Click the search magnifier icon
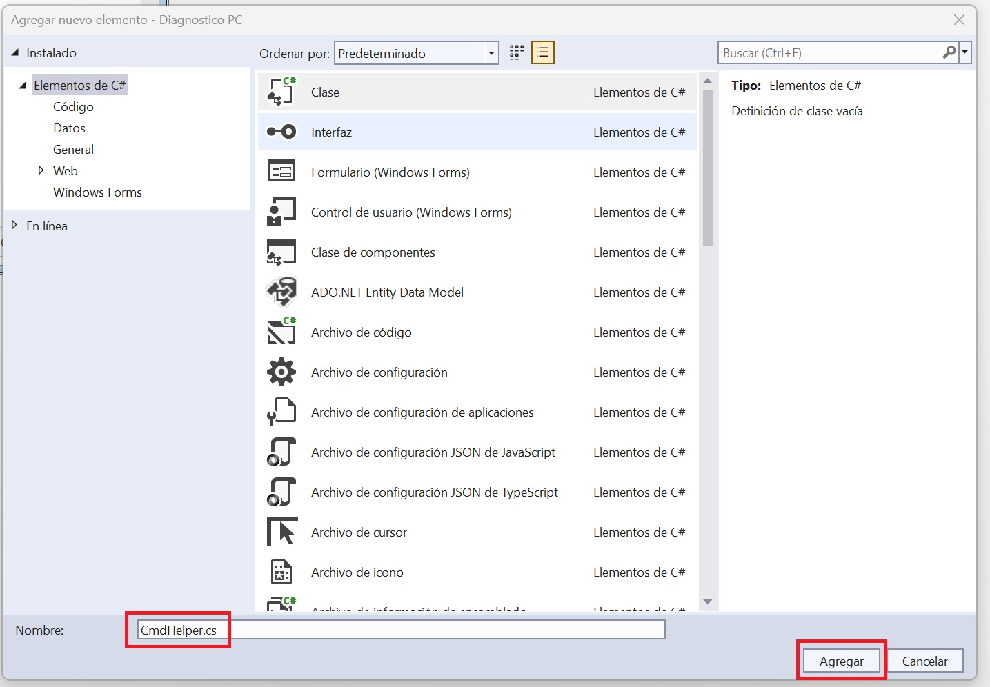This screenshot has height=687, width=990. coord(949,52)
